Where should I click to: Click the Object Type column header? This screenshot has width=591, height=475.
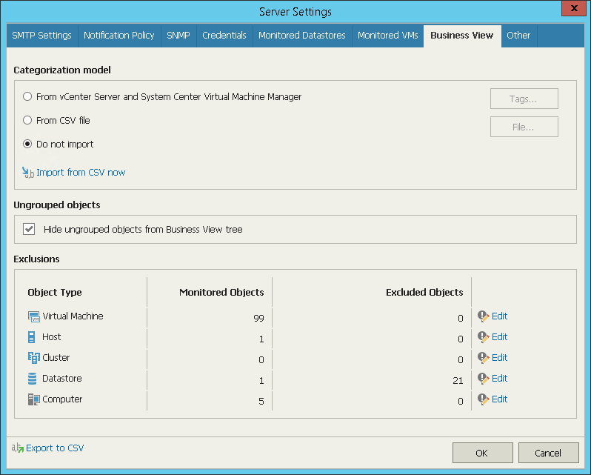[55, 293]
